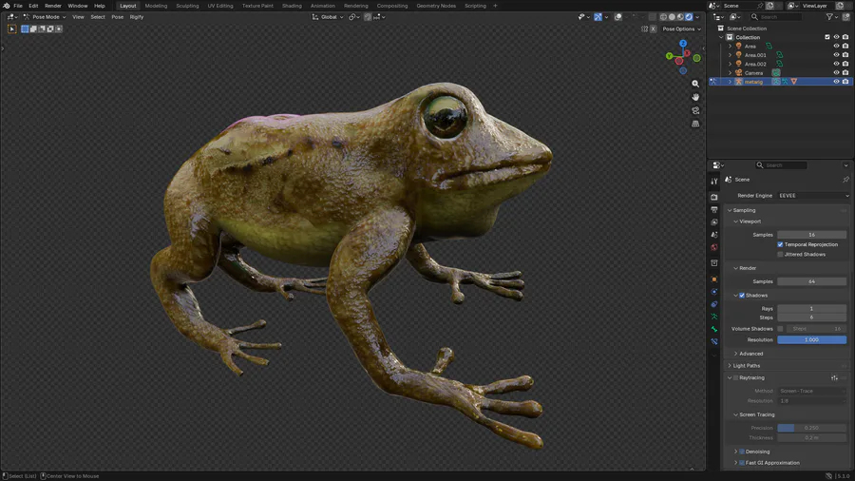Click the viewport zoom magnifier icon
This screenshot has width=855, height=481.
pyautogui.click(x=695, y=84)
